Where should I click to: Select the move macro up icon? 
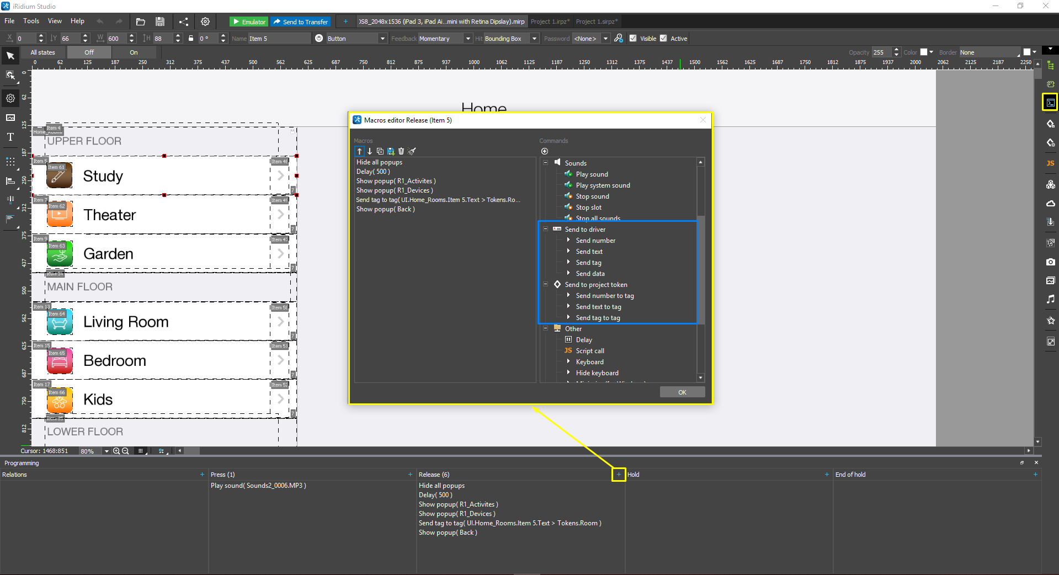pyautogui.click(x=359, y=151)
